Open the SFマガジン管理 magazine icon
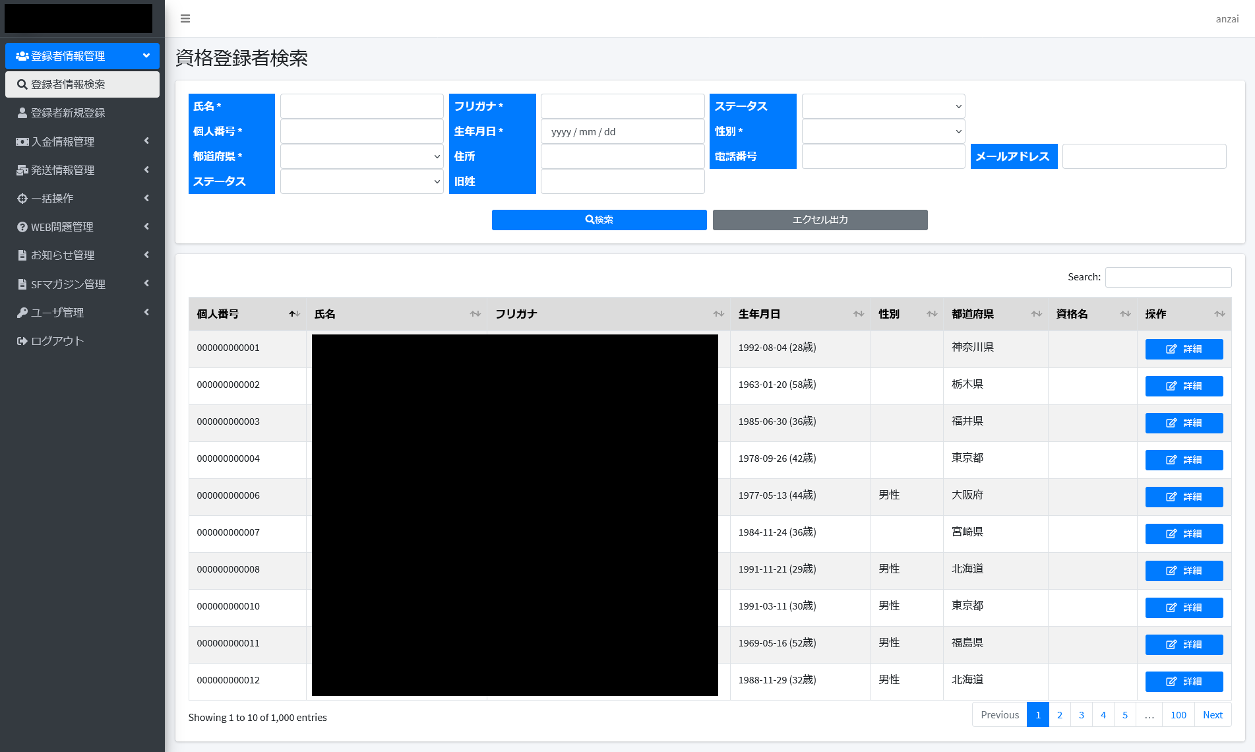 22,284
